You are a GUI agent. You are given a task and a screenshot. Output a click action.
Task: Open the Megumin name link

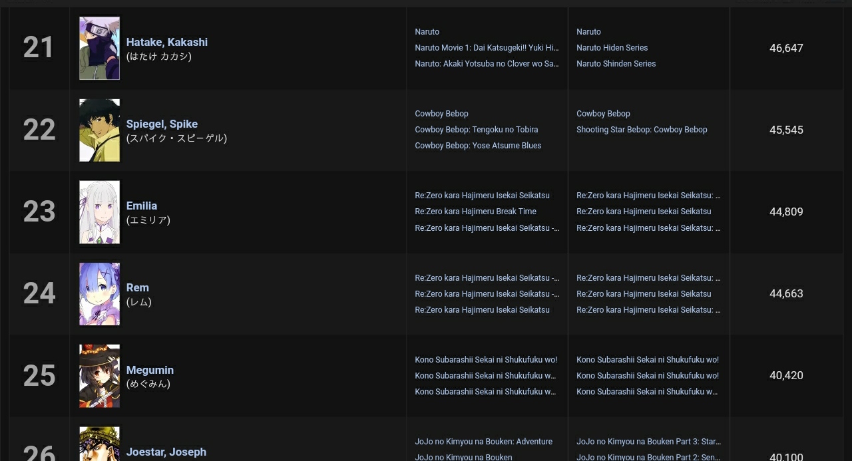150,370
